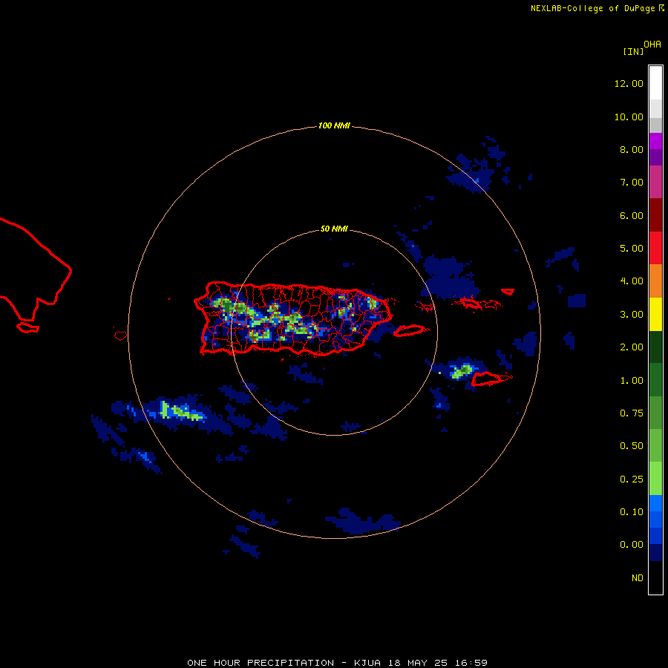
Task: Select the orange swatch beside 4.00
Action: click(655, 281)
